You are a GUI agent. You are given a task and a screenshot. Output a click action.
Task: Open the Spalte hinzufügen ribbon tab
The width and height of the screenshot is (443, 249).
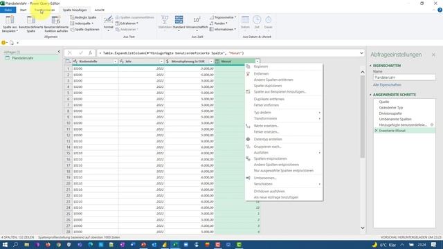pos(75,10)
